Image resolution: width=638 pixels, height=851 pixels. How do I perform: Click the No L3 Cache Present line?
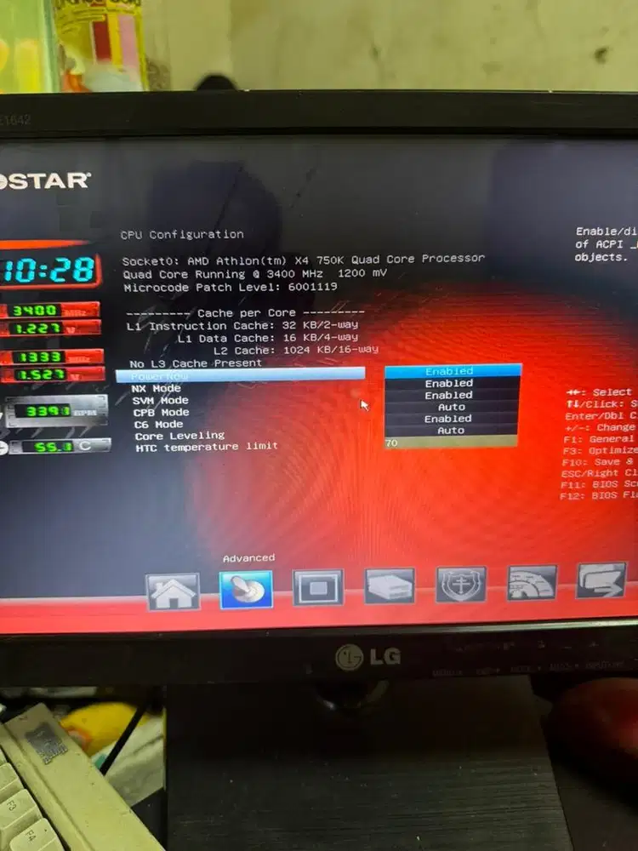point(196,363)
